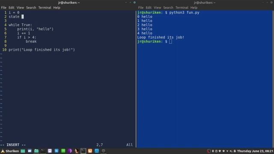274x154 pixels.
Task: Open the woman portrait icon in taskbar
Action: [x=77, y=151]
